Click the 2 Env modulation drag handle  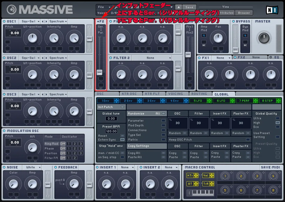[140, 101]
